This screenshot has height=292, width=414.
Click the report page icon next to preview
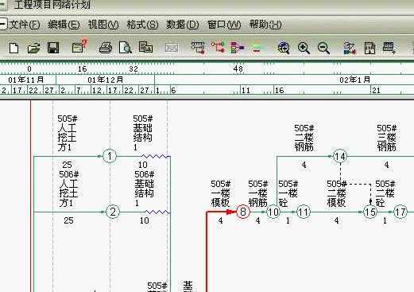145,47
